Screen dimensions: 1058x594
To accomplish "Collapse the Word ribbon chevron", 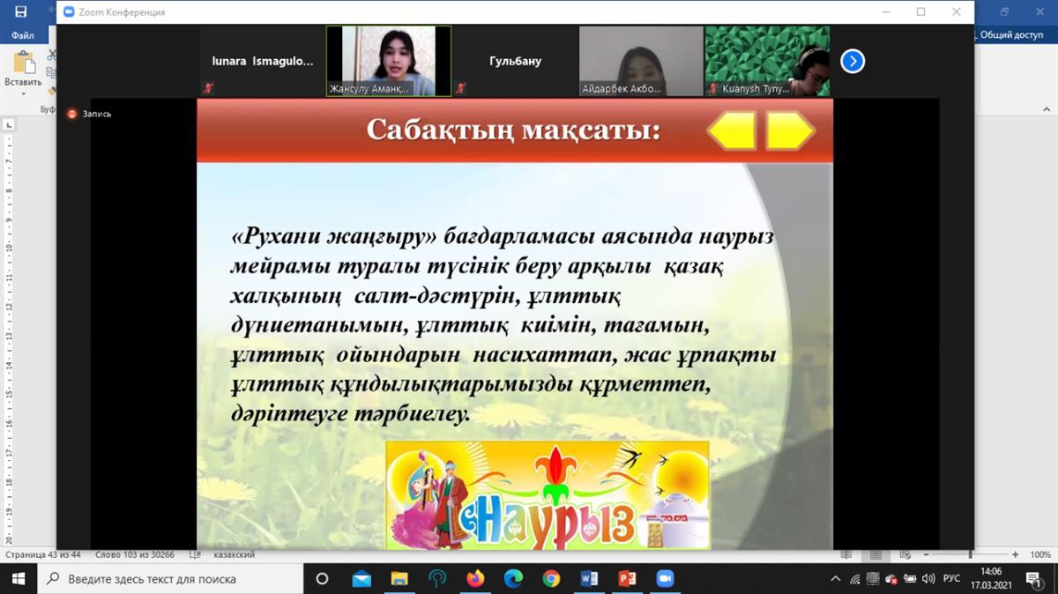I will [x=1048, y=111].
